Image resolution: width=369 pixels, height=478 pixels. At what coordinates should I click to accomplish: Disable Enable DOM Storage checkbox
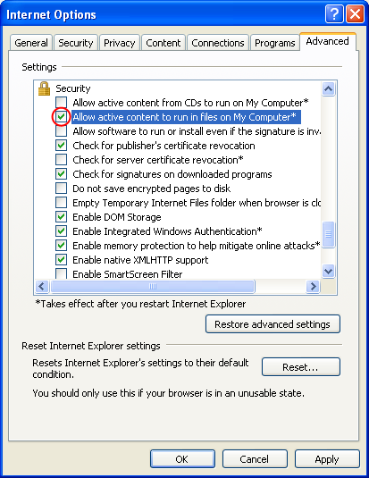tap(61, 217)
